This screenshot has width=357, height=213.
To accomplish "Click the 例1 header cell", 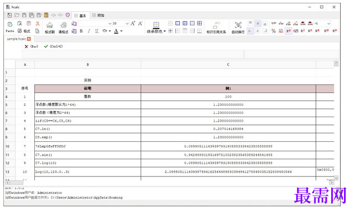I will 228,89.
